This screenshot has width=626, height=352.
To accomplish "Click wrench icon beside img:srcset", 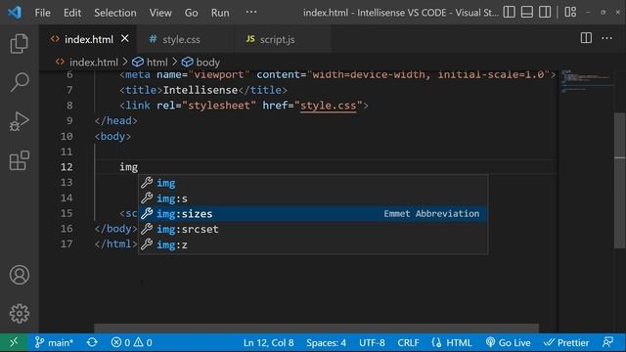I will (x=147, y=229).
